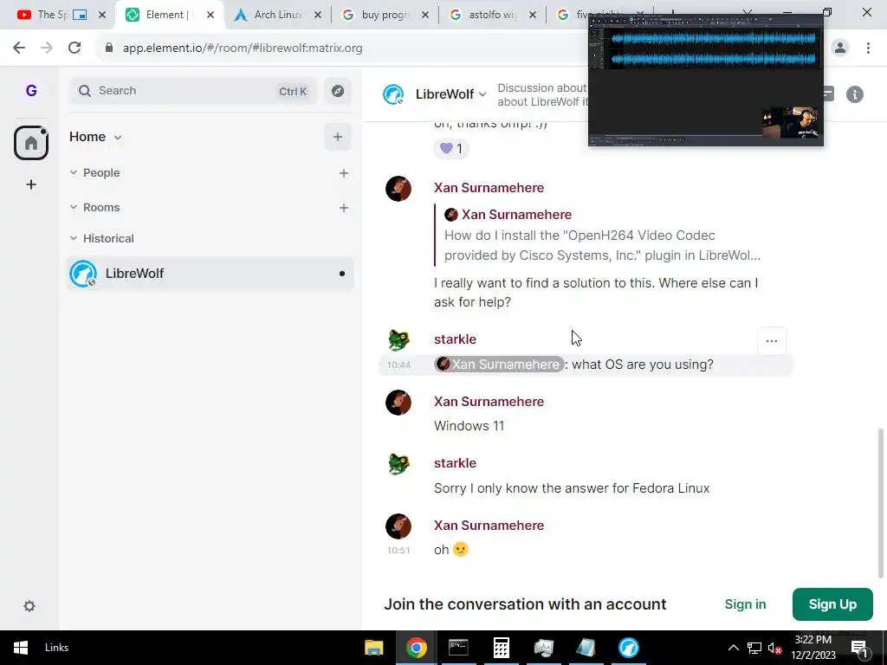The height and width of the screenshot is (665, 887).
Task: Open Chrome three-dot menu
Action: 868,48
